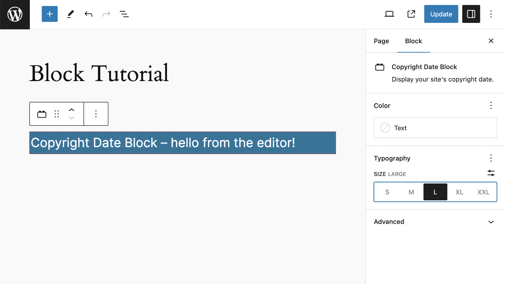This screenshot has height=284, width=505.
Task: Open the preview options
Action: 389,14
